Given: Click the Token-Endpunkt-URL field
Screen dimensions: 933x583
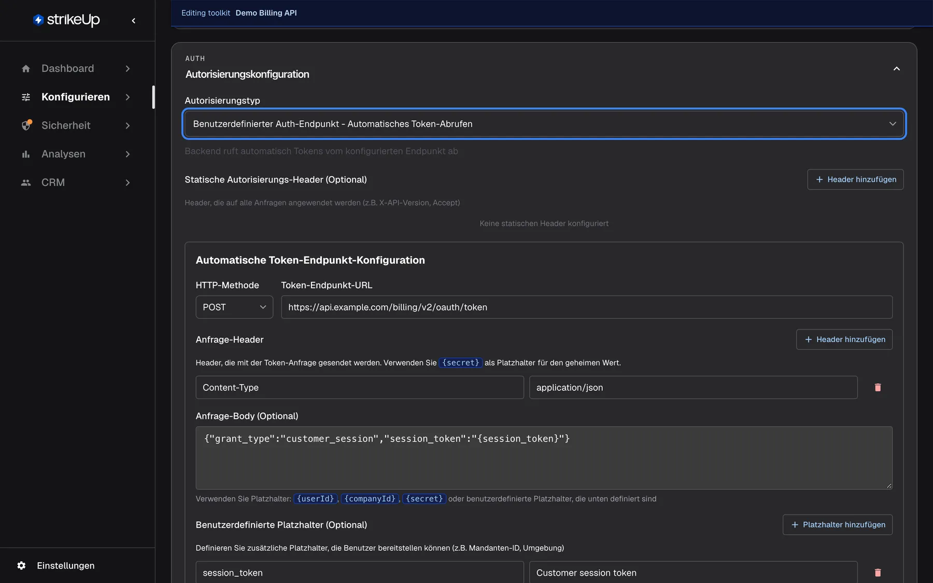Looking at the screenshot, I should click(587, 307).
